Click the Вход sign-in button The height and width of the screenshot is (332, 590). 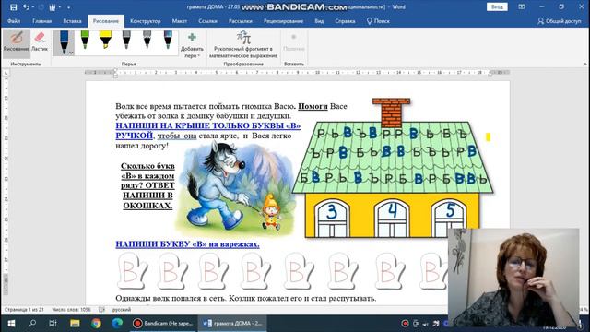pyautogui.click(x=497, y=6)
